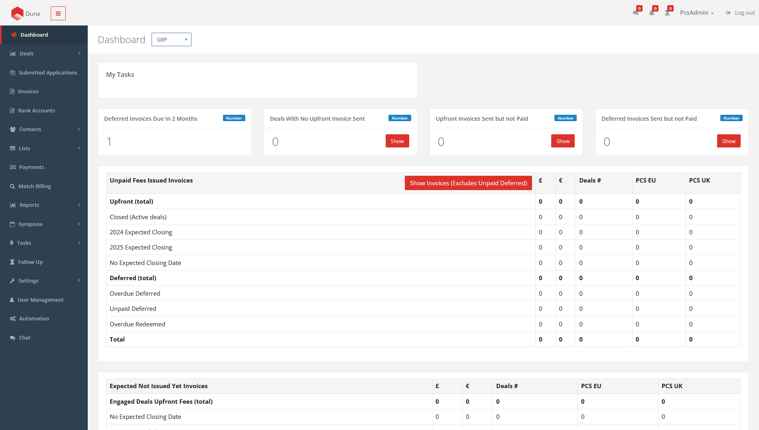Image resolution: width=759 pixels, height=430 pixels.
Task: Open Automation from the sidebar
Action: [x=34, y=318]
